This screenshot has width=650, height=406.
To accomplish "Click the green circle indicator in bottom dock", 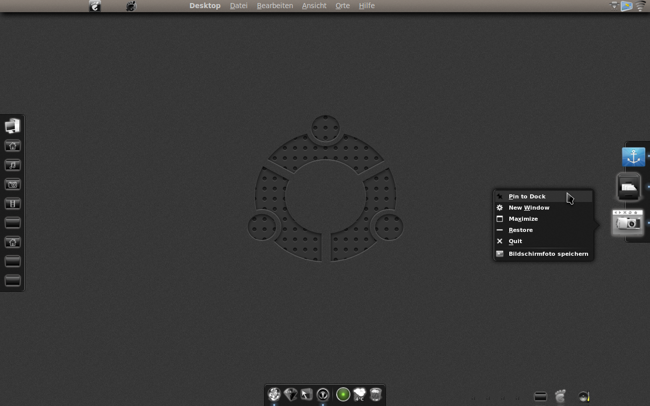I will pyautogui.click(x=343, y=394).
